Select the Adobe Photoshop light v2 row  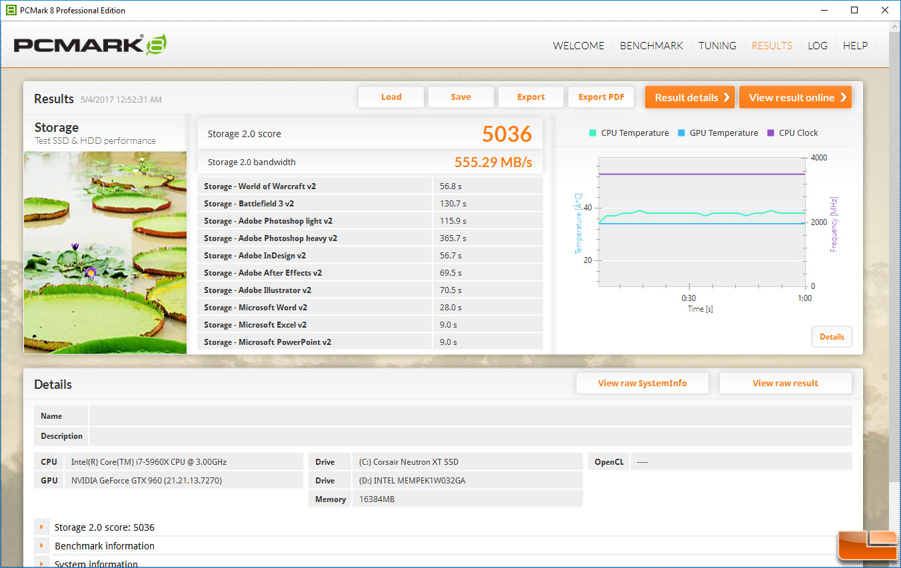370,221
